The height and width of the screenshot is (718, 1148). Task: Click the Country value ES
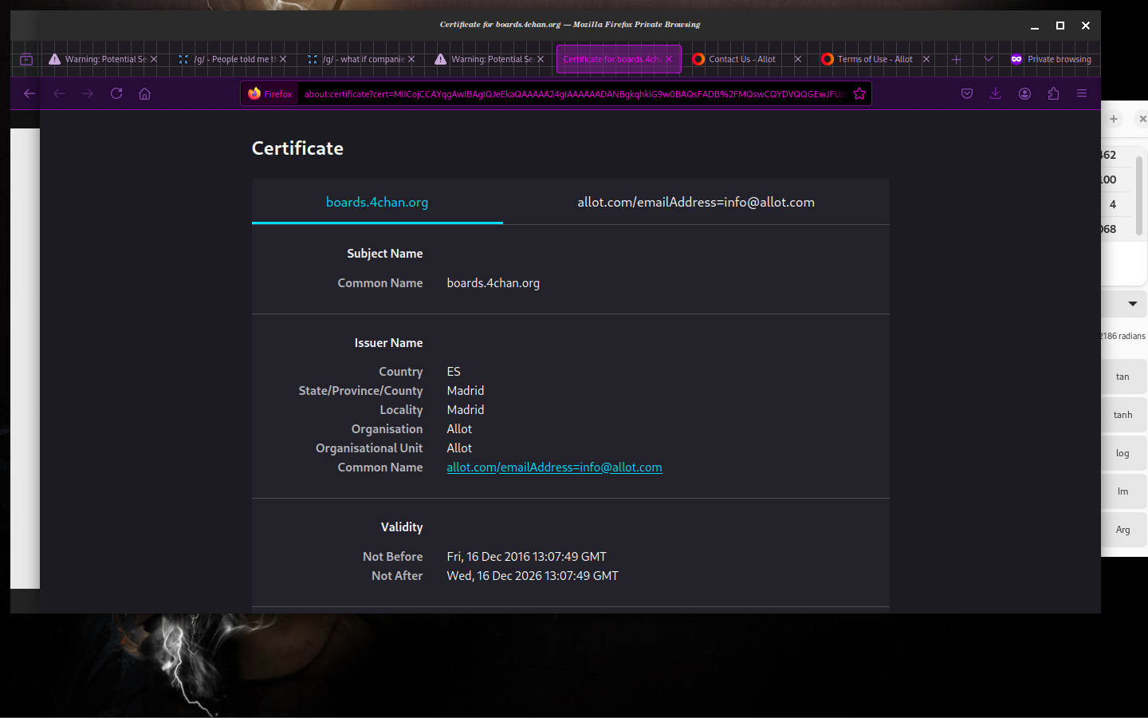(454, 372)
